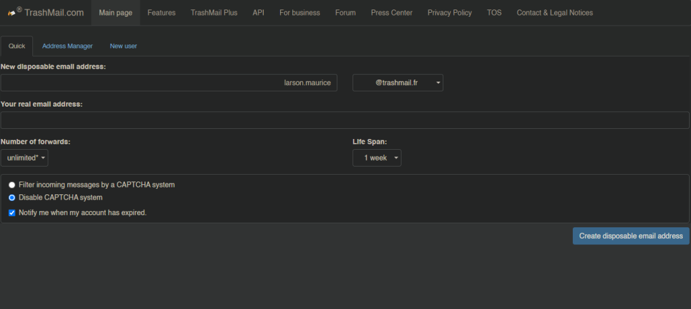Focus the real email address field
Viewport: 691px width, 309px height.
pos(345,120)
